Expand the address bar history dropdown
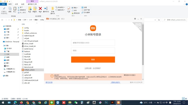 coord(155,20)
